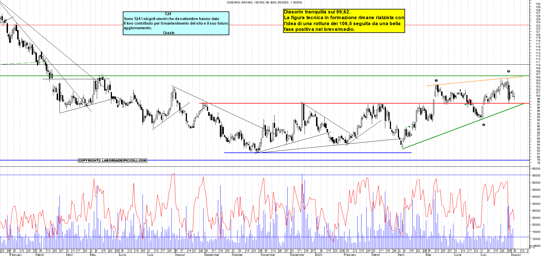Click the COPYRIGHT@ LABORSADEIPICCOLI.COM label
Image resolution: width=541 pixels, height=256 pixels.
[112, 160]
